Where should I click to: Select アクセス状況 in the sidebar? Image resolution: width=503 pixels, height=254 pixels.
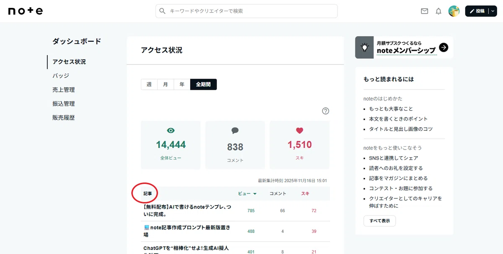click(69, 62)
